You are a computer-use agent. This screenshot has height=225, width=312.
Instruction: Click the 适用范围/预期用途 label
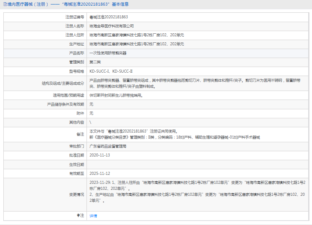click(x=69, y=95)
